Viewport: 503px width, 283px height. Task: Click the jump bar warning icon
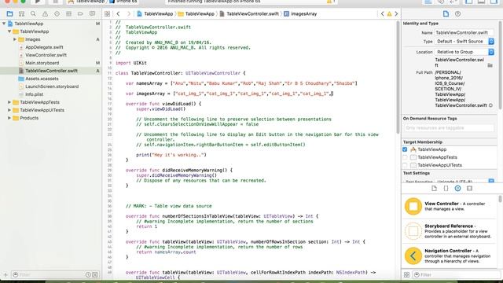point(389,14)
